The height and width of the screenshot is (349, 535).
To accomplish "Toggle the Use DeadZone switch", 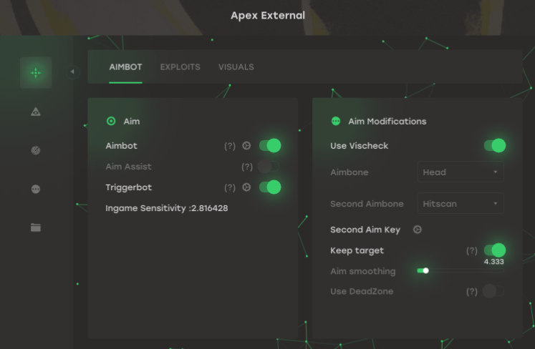I will (x=493, y=291).
